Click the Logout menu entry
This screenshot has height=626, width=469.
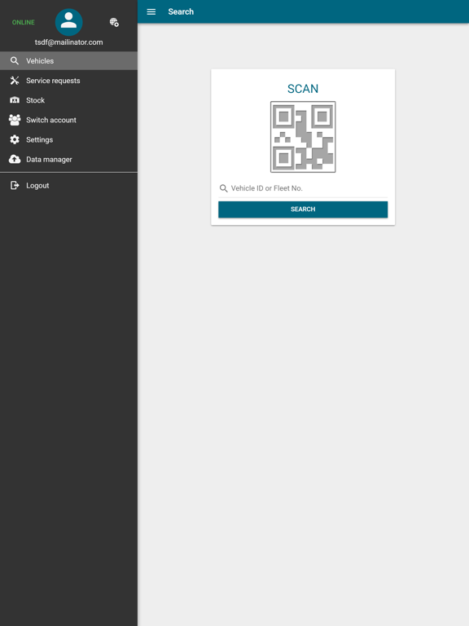tap(68, 185)
